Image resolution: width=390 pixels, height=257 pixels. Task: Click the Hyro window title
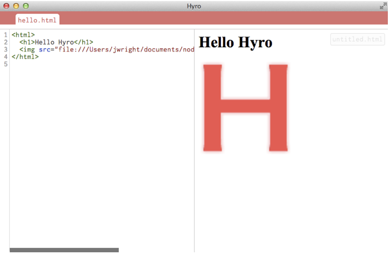[194, 6]
